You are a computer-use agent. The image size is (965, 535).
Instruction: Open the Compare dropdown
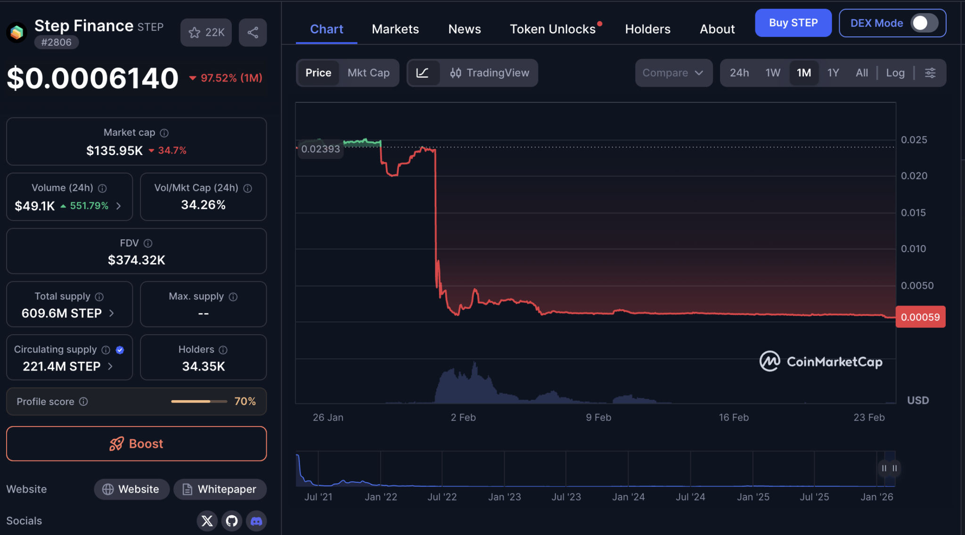coord(673,73)
